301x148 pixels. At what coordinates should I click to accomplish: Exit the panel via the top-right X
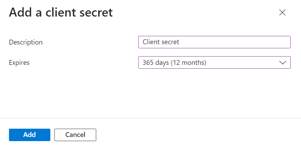click(x=282, y=13)
